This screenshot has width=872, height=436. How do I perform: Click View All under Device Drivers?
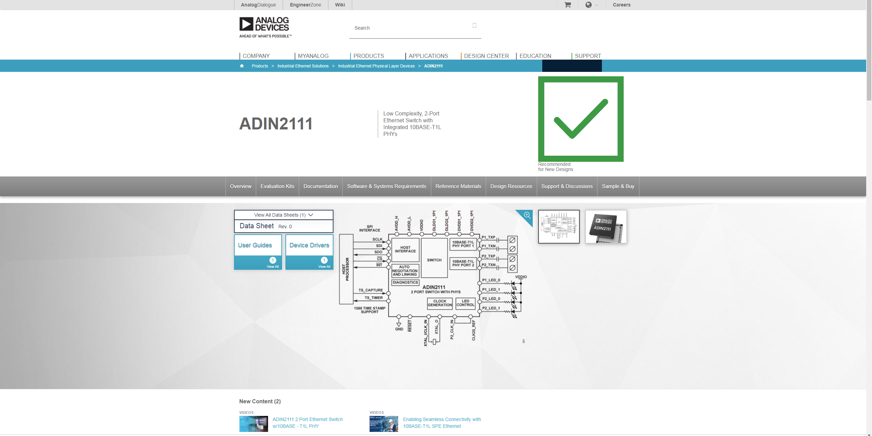324,266
